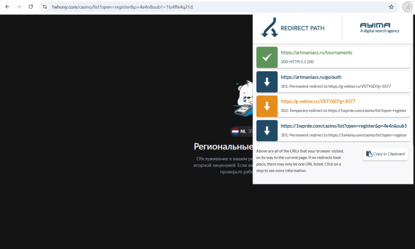415x249 pixels.
Task: Open the artmaniacs.ru/go/auth step
Action: (x=333, y=82)
